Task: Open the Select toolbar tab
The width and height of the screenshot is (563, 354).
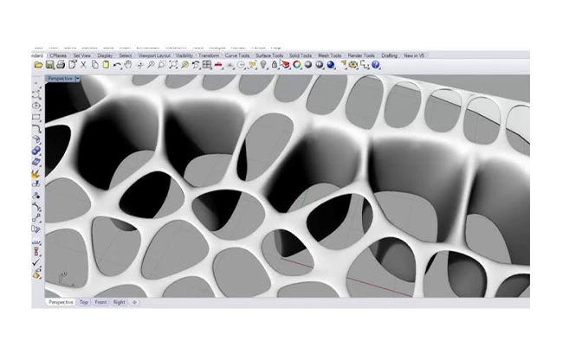Action: pos(126,55)
